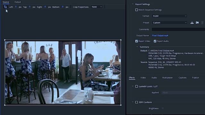Click the Top crop value

30,7
